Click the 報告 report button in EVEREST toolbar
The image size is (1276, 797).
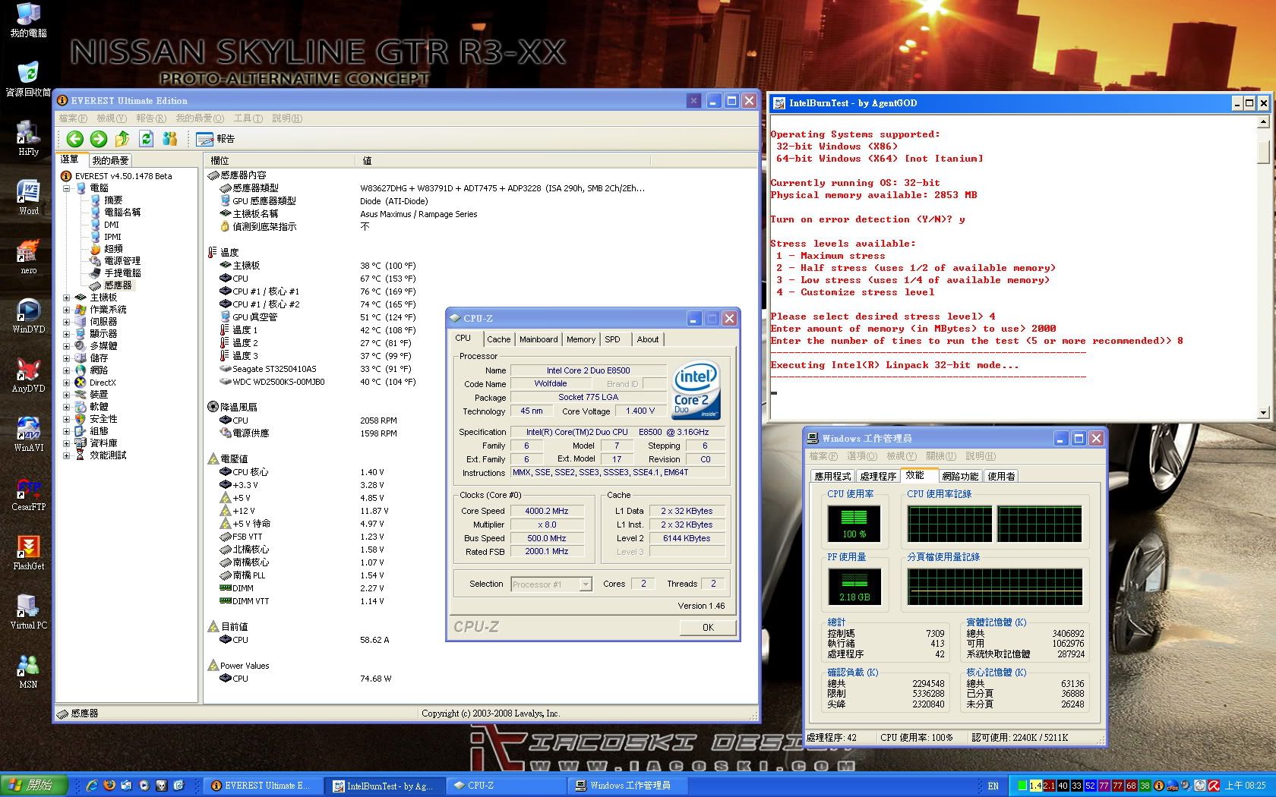tap(216, 139)
